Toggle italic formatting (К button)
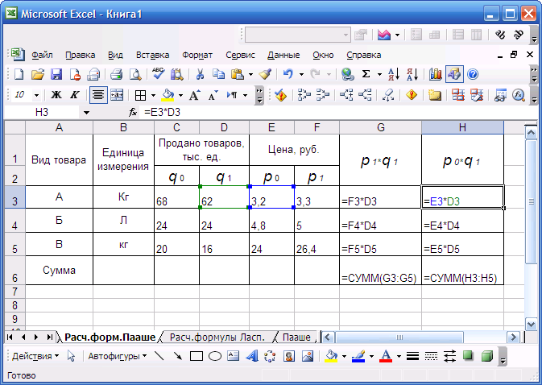Image resolution: width=542 pixels, height=385 pixels. [75, 94]
